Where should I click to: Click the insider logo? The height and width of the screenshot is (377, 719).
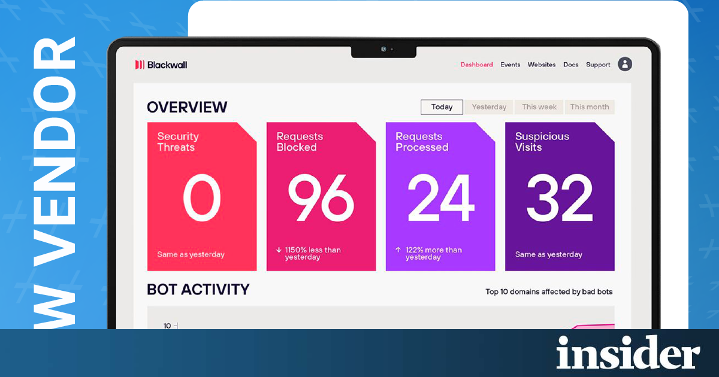coord(628,352)
